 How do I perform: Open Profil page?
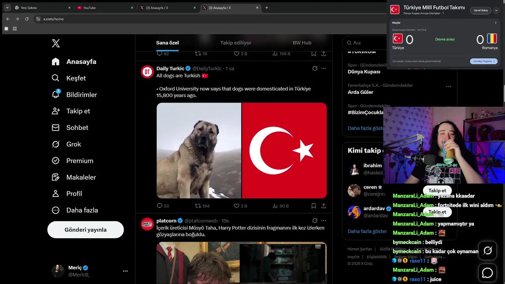pyautogui.click(x=67, y=194)
